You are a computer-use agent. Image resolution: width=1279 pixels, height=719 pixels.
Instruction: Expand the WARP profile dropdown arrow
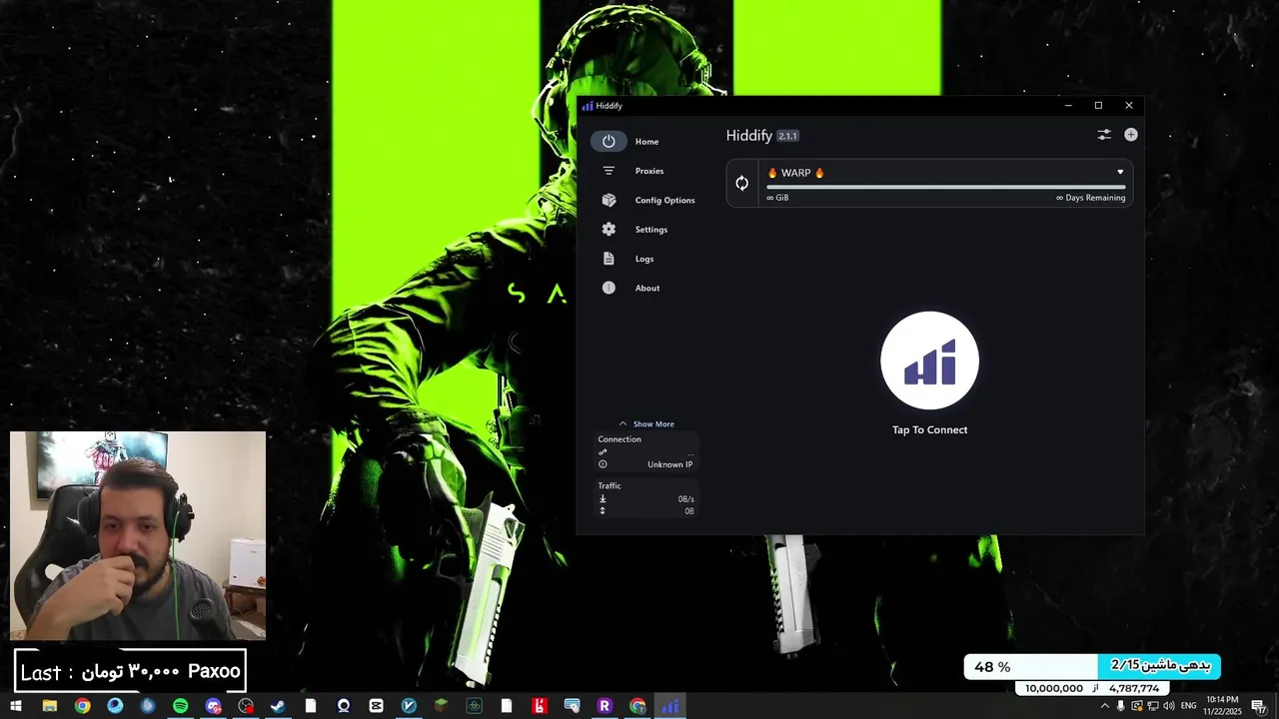[1120, 172]
